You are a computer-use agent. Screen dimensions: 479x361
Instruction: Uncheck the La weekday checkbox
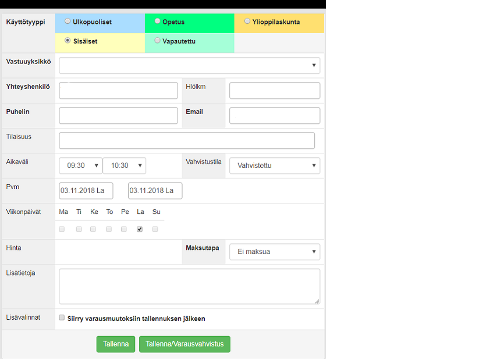tap(140, 230)
